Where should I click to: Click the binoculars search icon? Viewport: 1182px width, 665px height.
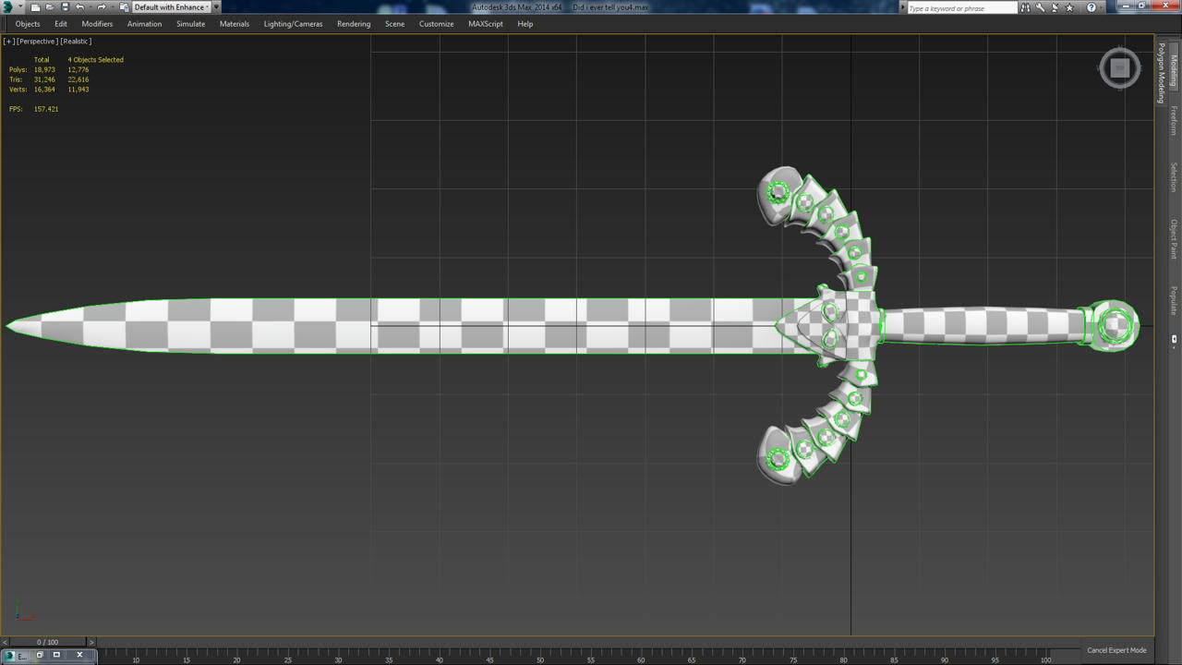1025,7
